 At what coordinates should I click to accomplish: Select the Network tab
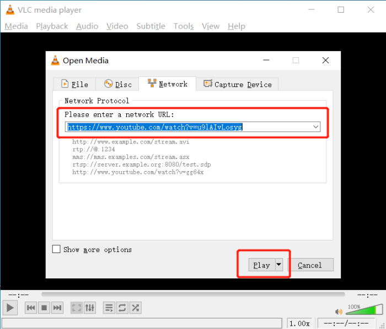pyautogui.click(x=168, y=84)
